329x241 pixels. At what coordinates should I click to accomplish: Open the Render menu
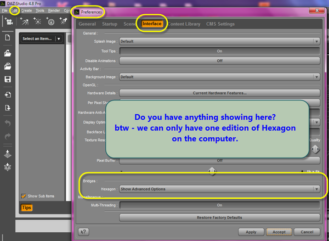coord(54,10)
